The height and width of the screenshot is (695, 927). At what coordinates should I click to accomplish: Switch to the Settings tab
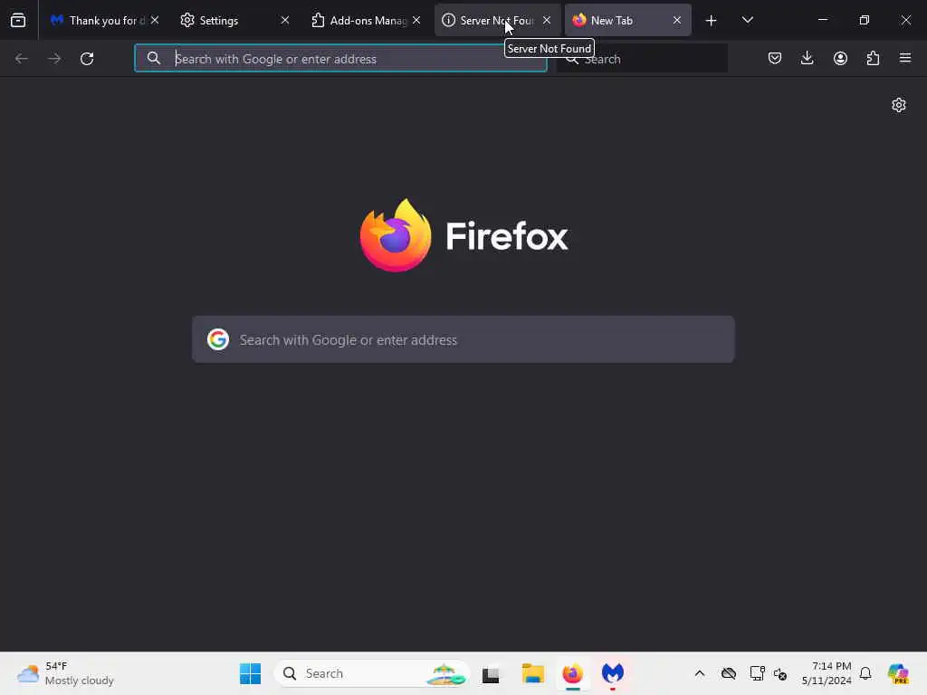pyautogui.click(x=234, y=21)
